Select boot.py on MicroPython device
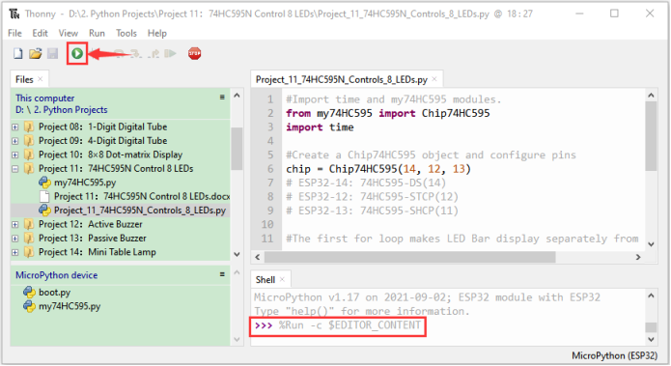Viewport: 671px width, 366px height. point(54,293)
